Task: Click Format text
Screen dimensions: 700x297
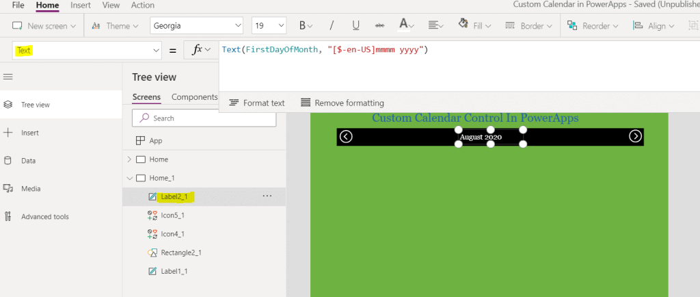Action: 257,103
